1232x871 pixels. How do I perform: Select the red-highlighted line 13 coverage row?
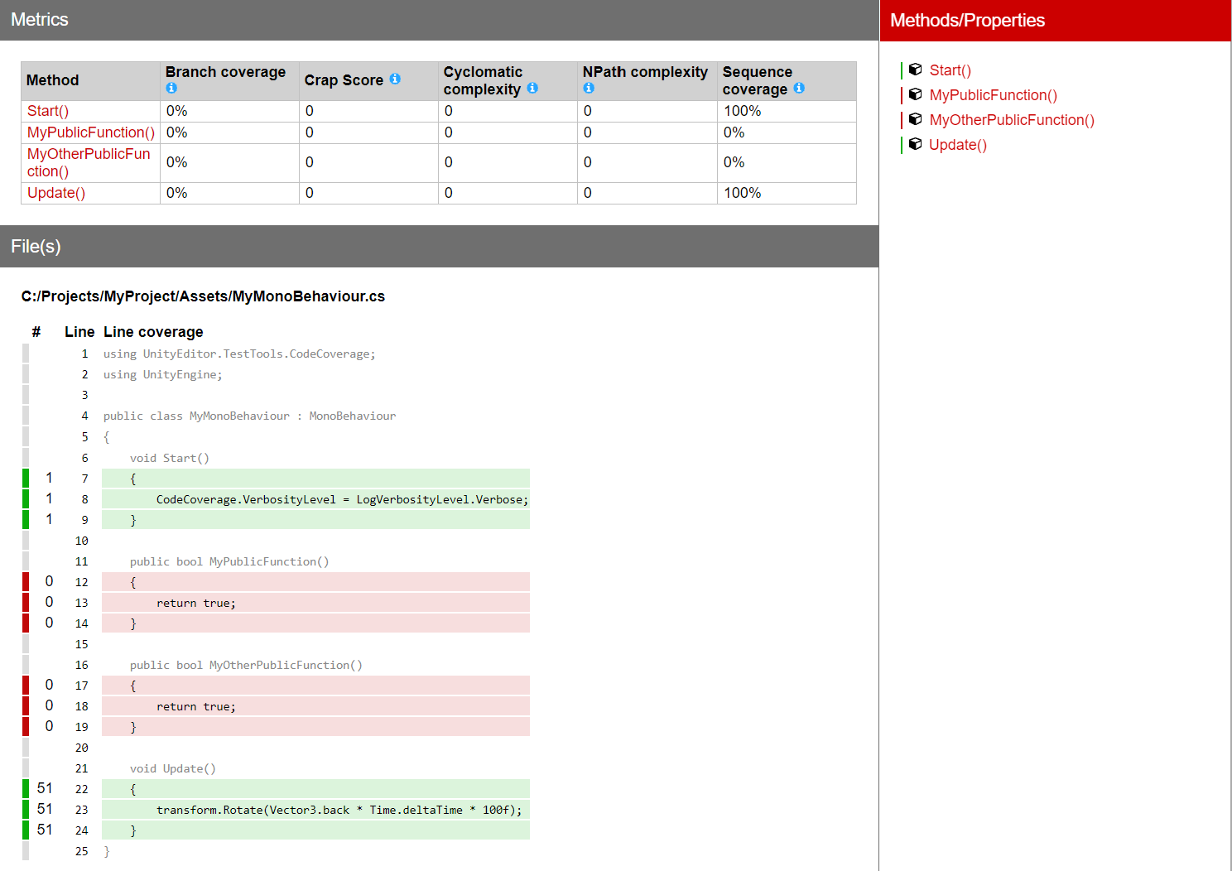coord(315,602)
